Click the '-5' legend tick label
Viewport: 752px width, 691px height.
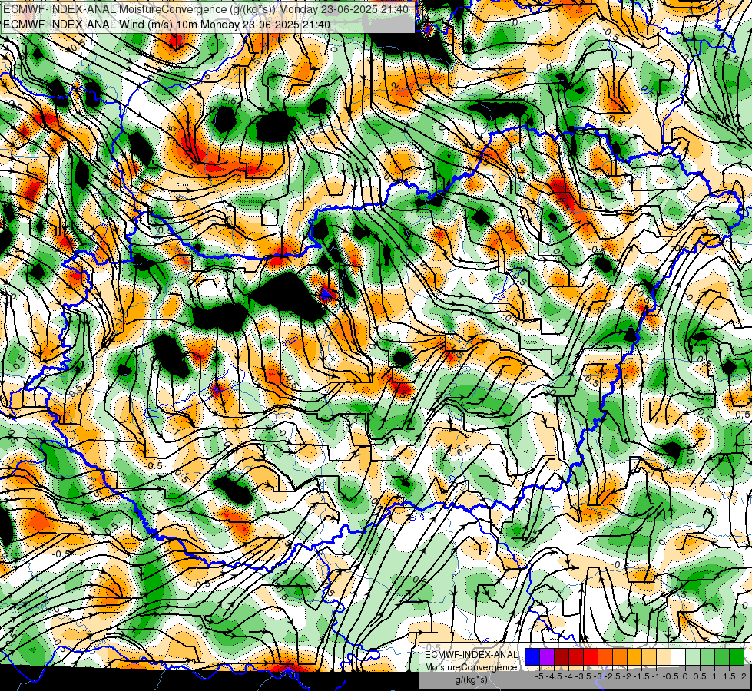539,676
